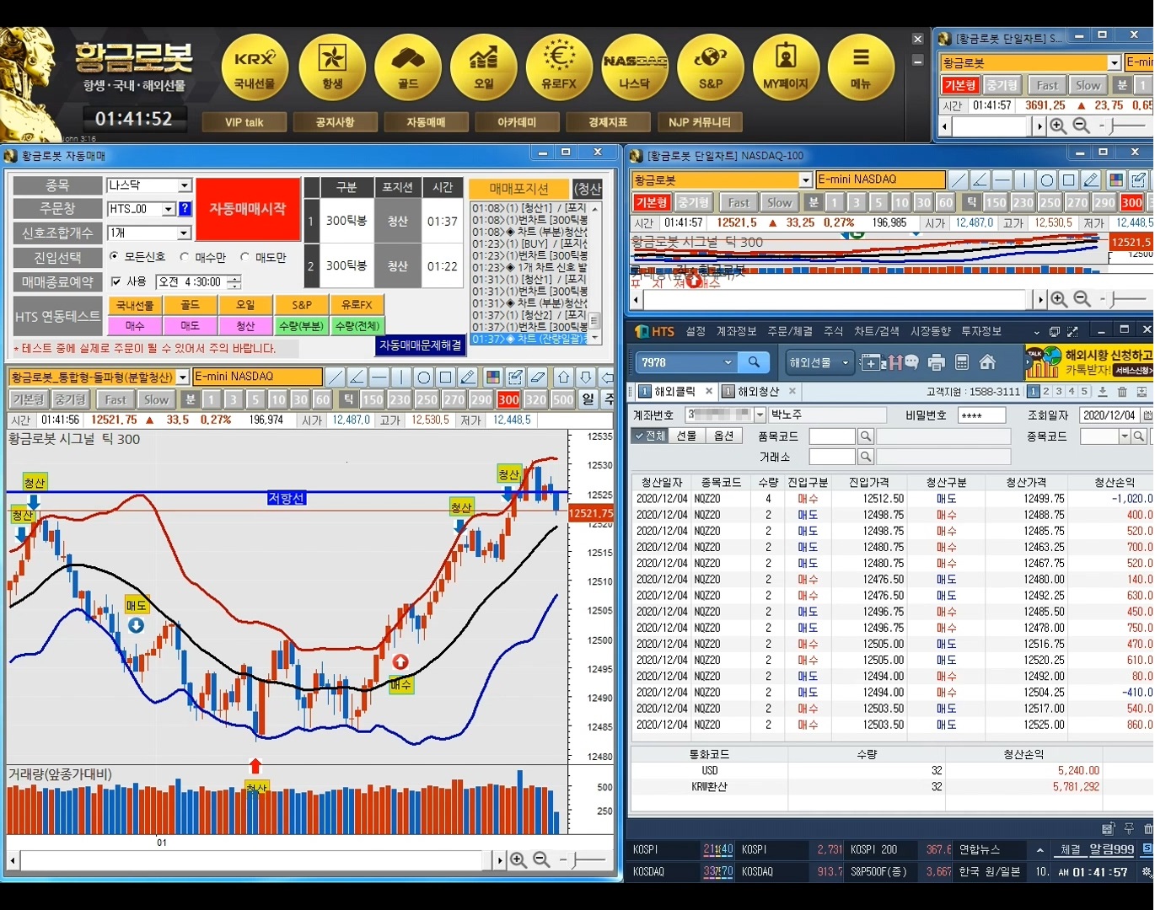Open the 차트/검색 menu in HTS
Viewport: 1155px width, 910px height.
coord(877,331)
